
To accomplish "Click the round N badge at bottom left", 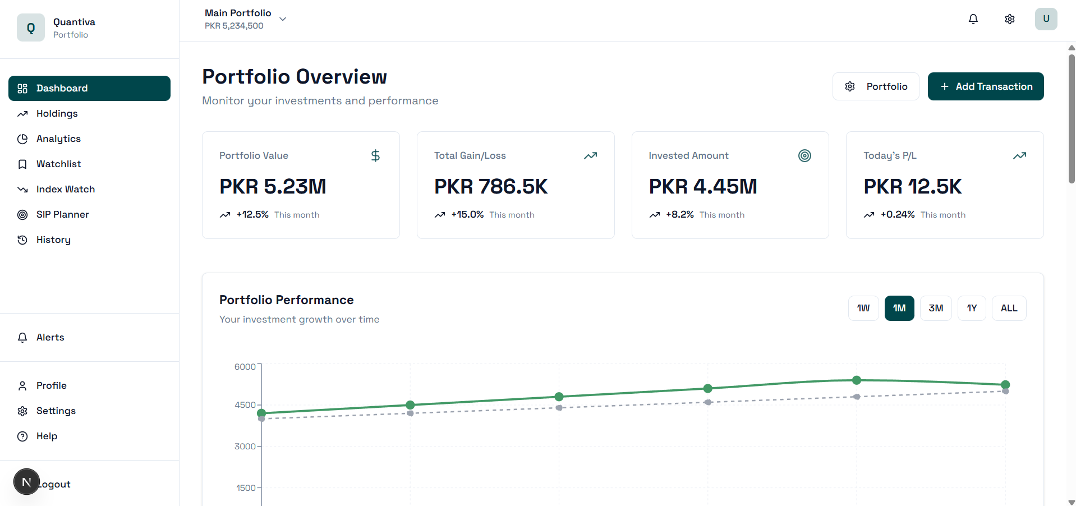I will coord(26,482).
